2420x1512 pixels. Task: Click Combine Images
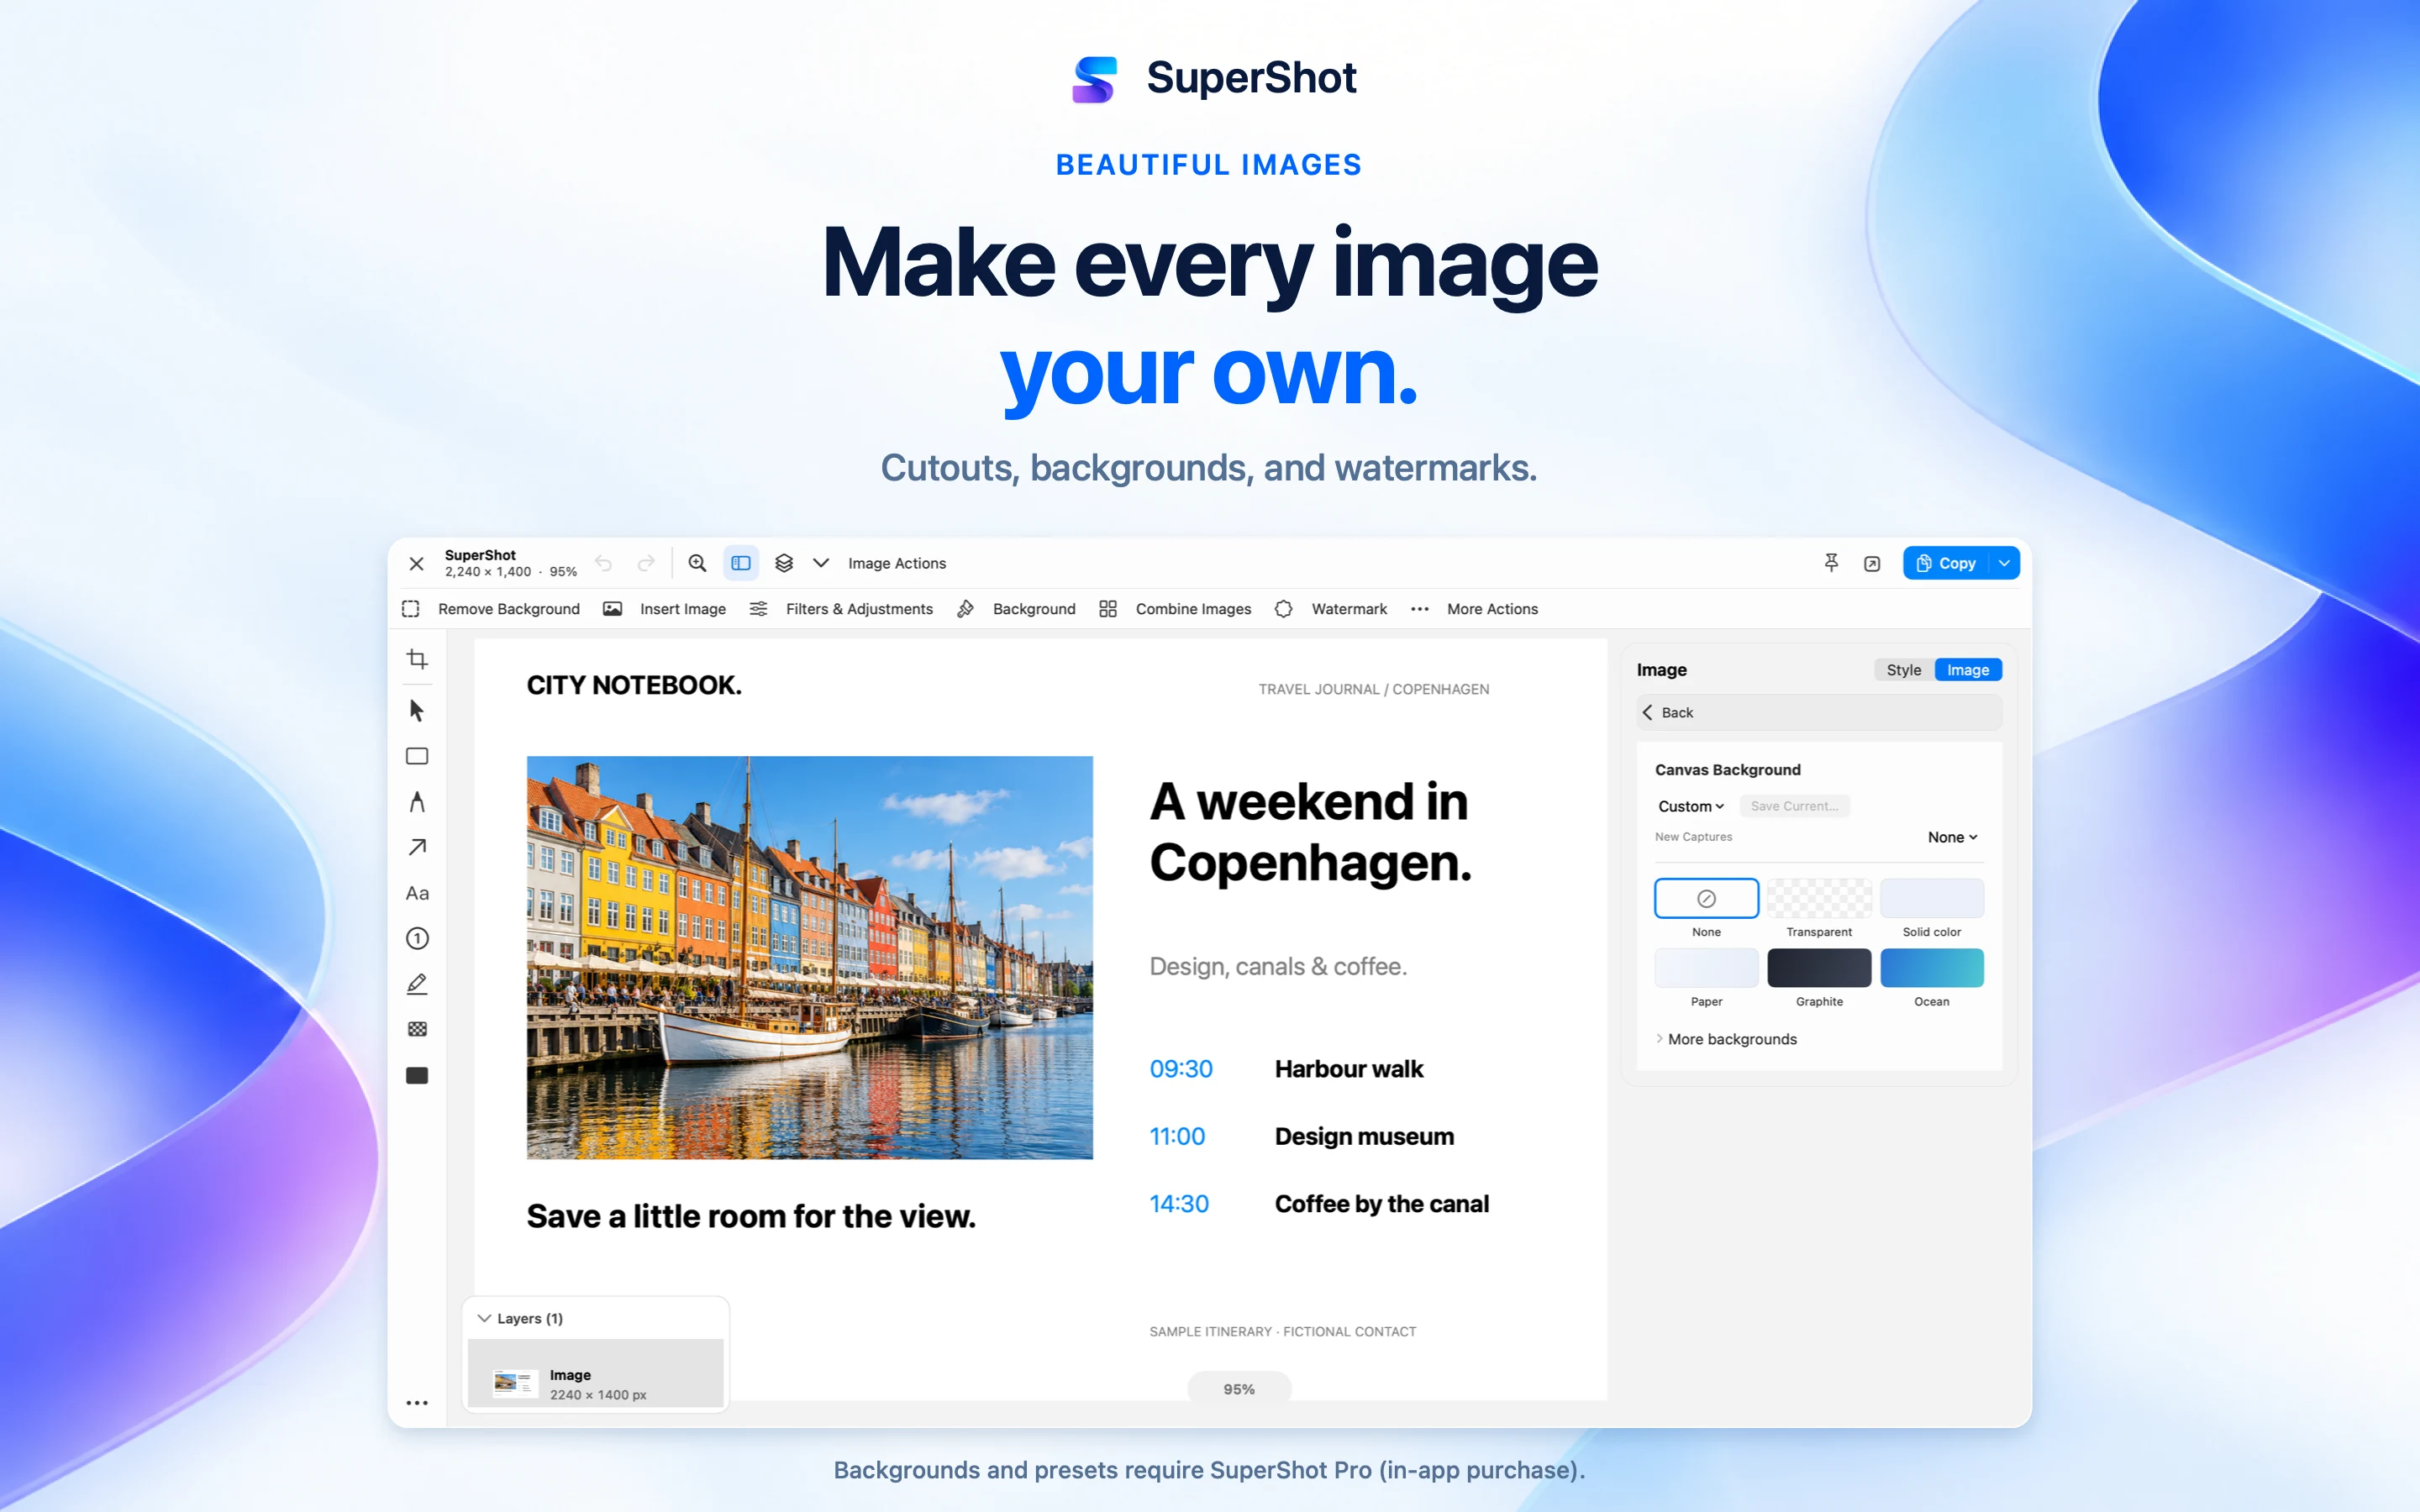pyautogui.click(x=1175, y=609)
